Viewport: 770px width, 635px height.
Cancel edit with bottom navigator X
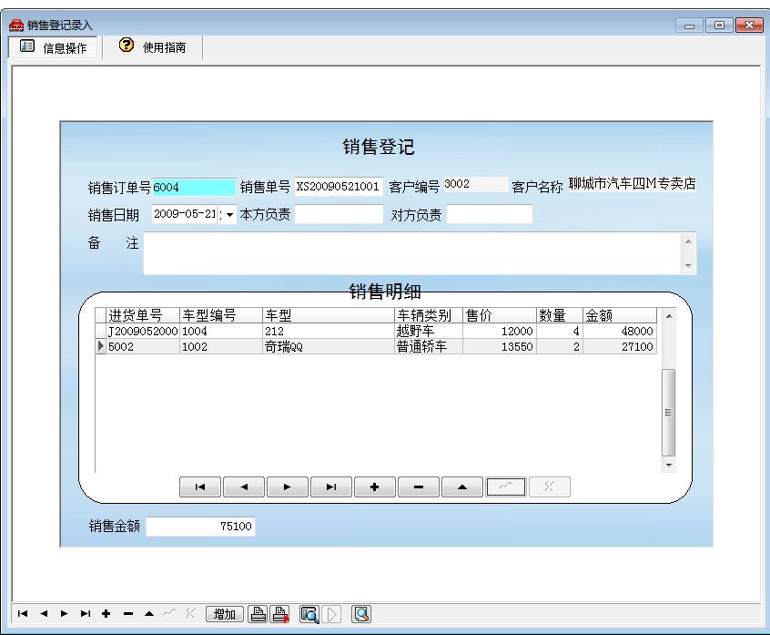pyautogui.click(x=190, y=613)
